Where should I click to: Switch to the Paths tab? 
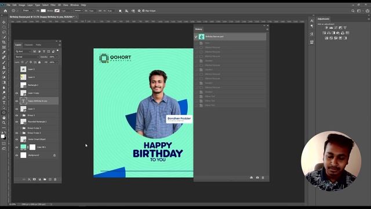[x=39, y=45]
